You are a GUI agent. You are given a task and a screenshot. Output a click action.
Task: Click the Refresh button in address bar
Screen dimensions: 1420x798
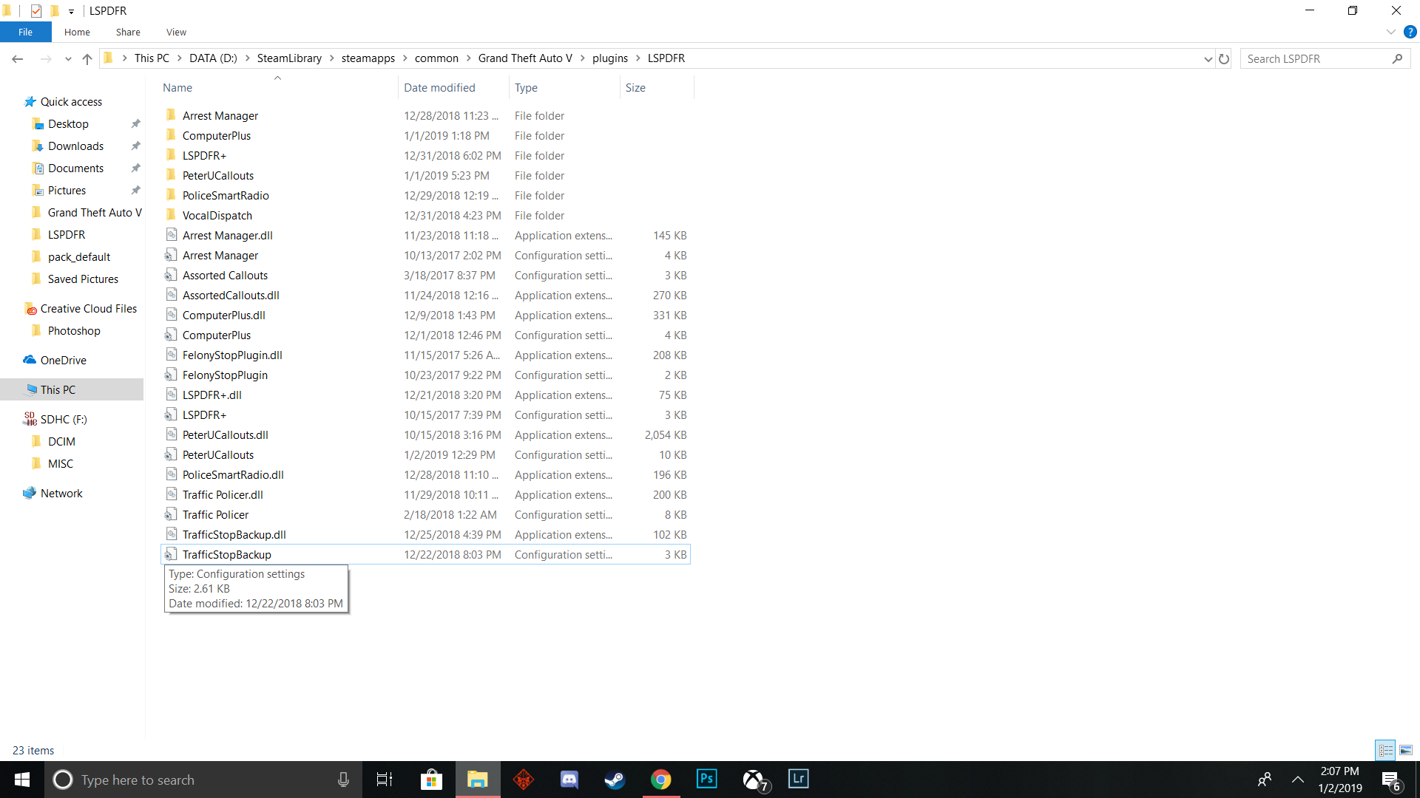[1224, 58]
